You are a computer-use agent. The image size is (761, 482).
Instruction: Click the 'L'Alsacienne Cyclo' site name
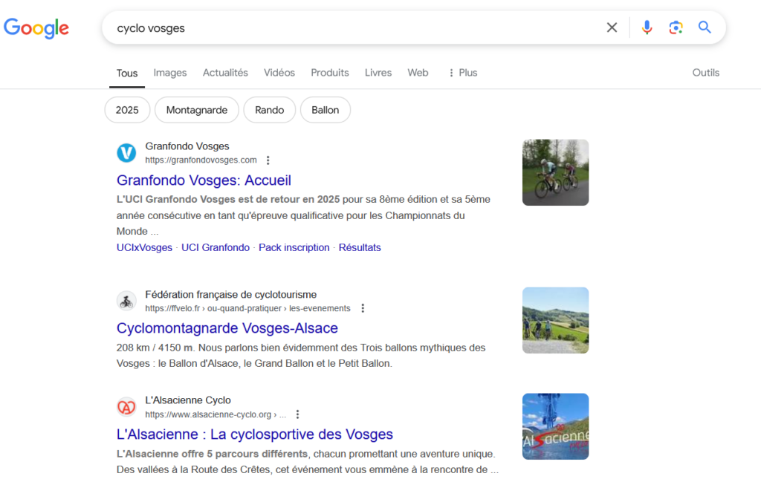[x=188, y=400]
